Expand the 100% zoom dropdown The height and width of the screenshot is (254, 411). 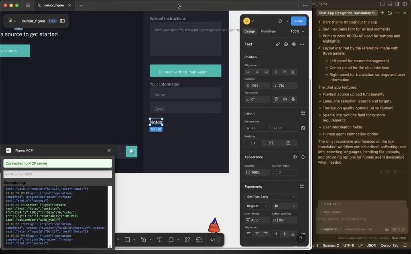click(297, 31)
